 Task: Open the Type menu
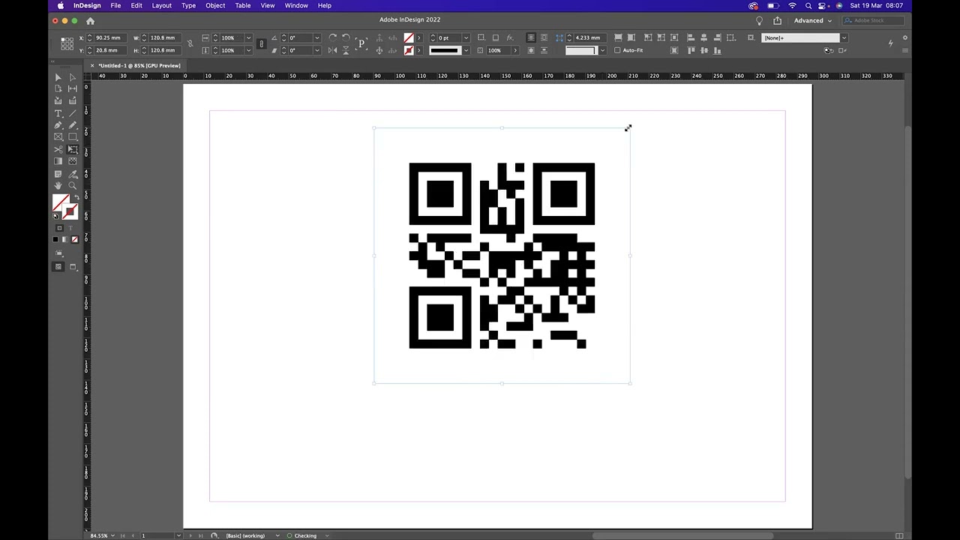pos(188,5)
